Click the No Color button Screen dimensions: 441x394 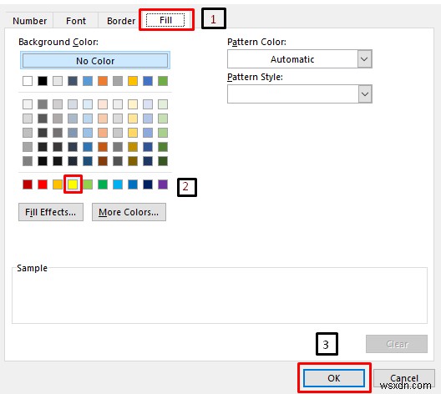95,60
